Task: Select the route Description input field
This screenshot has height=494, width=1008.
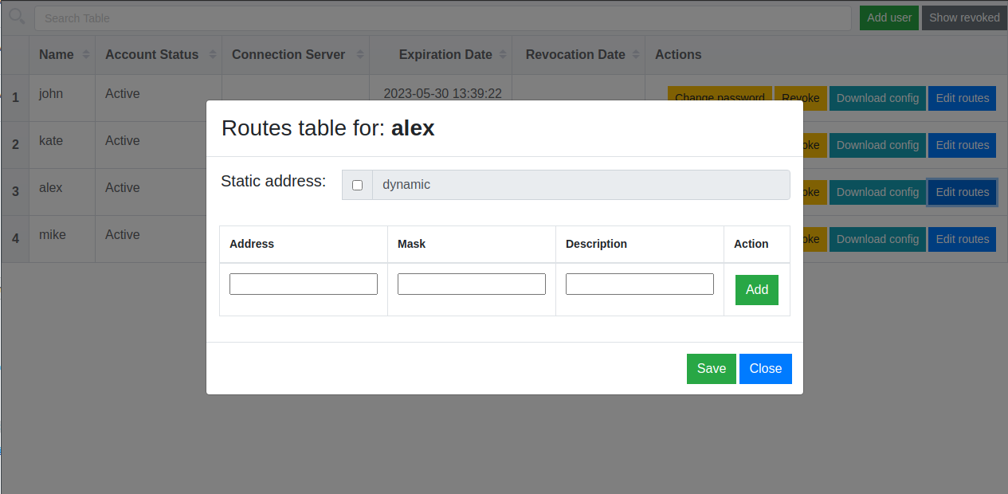Action: tap(640, 284)
